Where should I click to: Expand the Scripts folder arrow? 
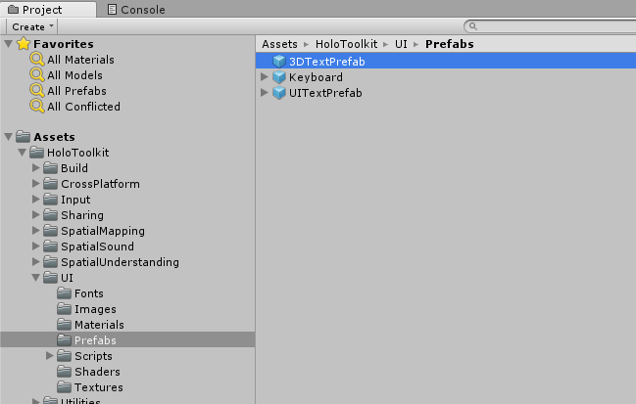tap(51, 356)
